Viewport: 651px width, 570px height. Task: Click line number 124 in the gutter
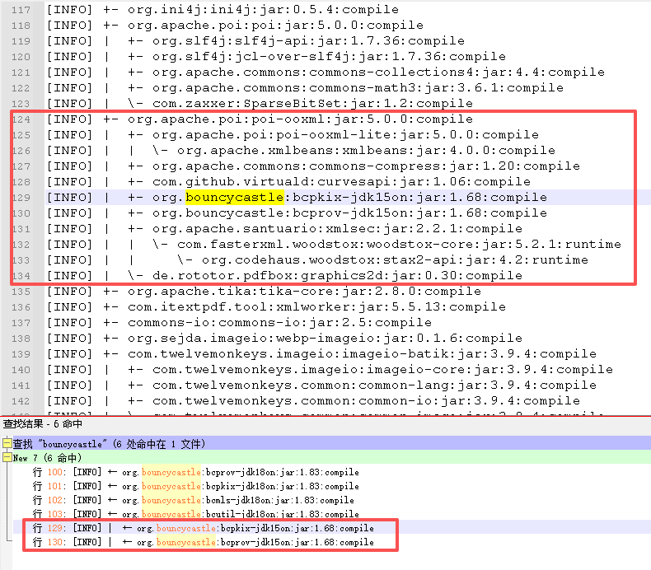pos(21,119)
